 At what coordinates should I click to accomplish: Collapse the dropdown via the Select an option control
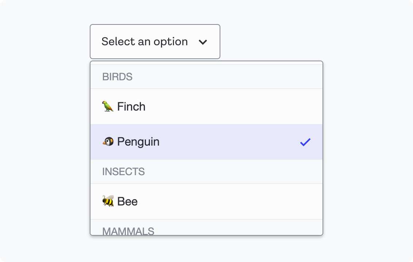[x=155, y=42]
